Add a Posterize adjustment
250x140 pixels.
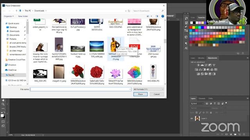(202, 74)
